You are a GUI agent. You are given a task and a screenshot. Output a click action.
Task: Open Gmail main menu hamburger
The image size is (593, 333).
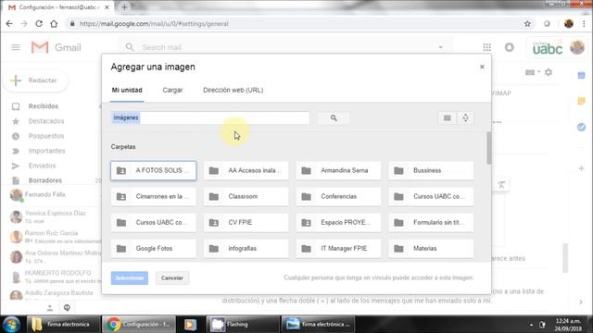16,47
